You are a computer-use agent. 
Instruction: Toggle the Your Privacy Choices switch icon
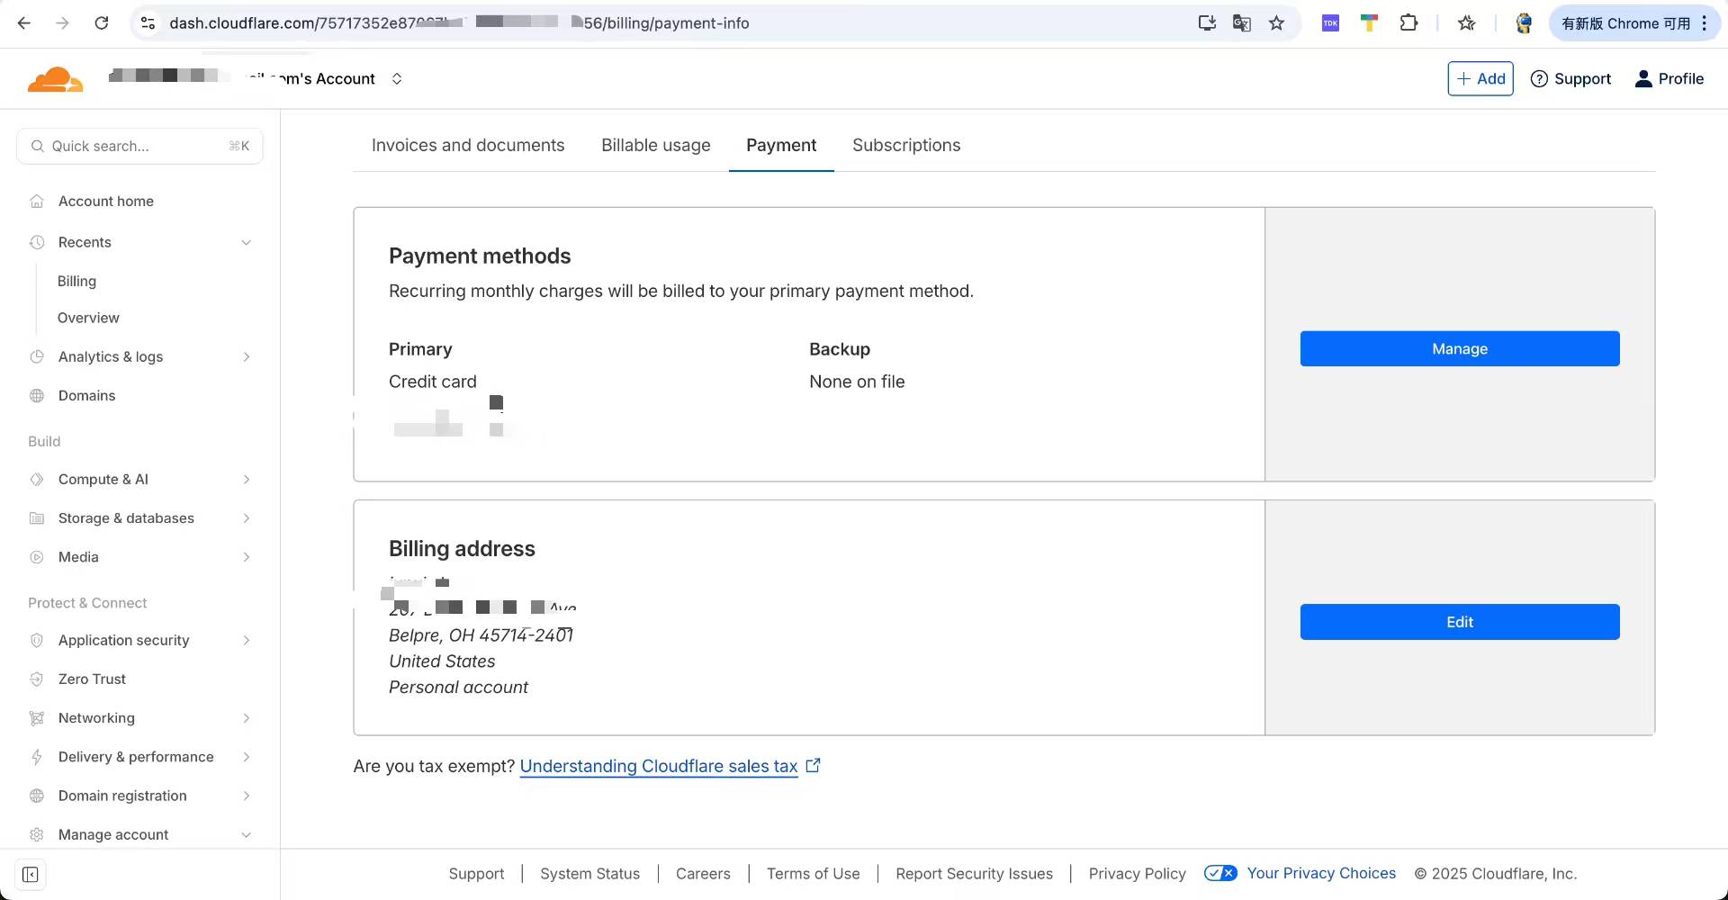(x=1220, y=873)
